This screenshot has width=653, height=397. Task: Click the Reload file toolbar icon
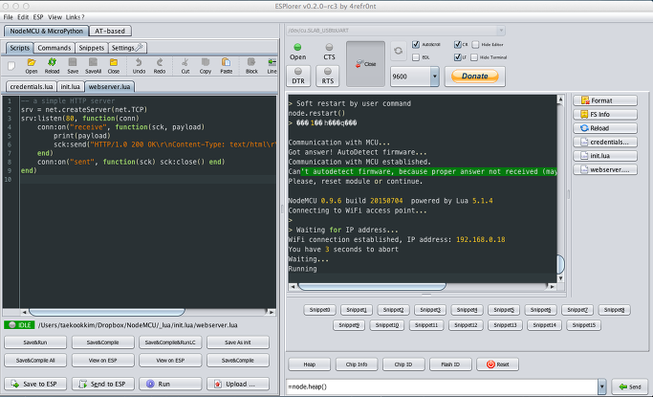pyautogui.click(x=52, y=66)
